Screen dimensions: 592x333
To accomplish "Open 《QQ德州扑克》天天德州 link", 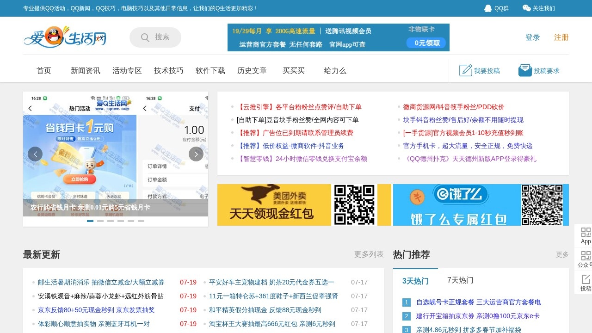I will pyautogui.click(x=470, y=159).
